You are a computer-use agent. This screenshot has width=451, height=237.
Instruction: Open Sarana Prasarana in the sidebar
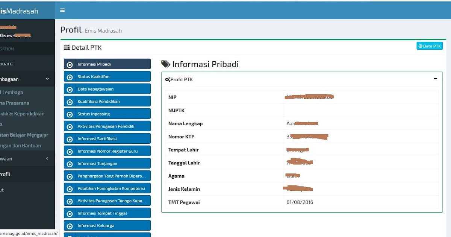point(15,103)
